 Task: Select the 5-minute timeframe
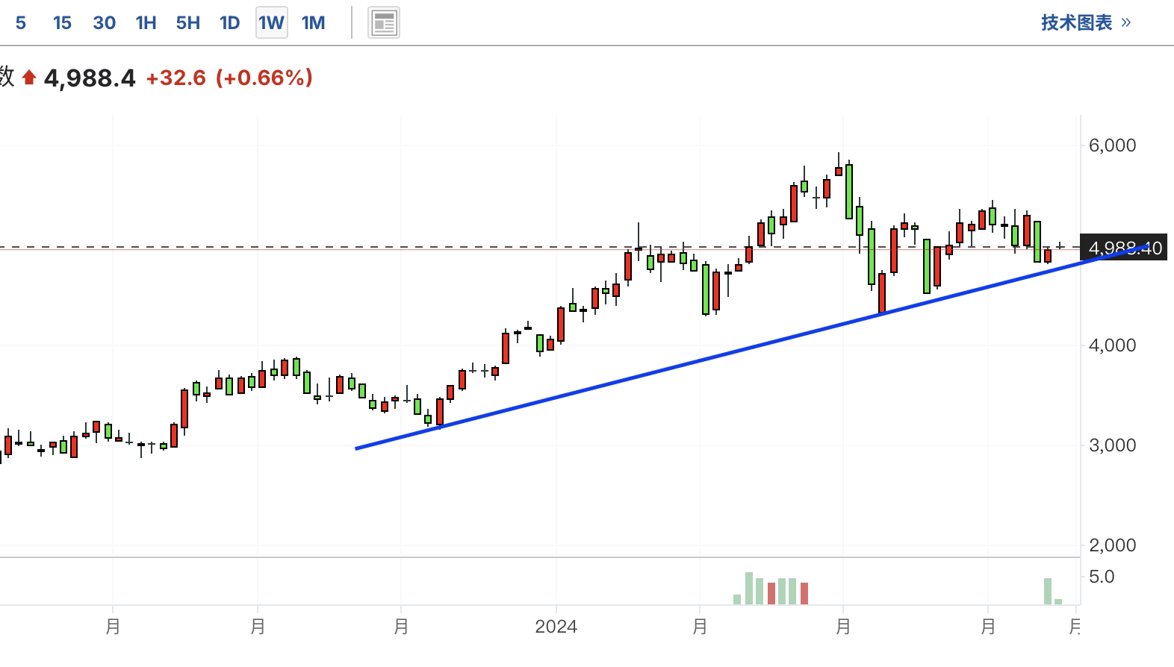tap(21, 23)
